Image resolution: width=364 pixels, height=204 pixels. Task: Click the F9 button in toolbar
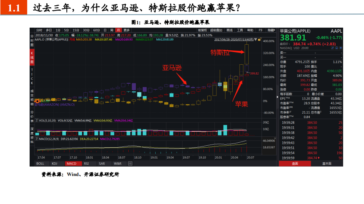260,30
